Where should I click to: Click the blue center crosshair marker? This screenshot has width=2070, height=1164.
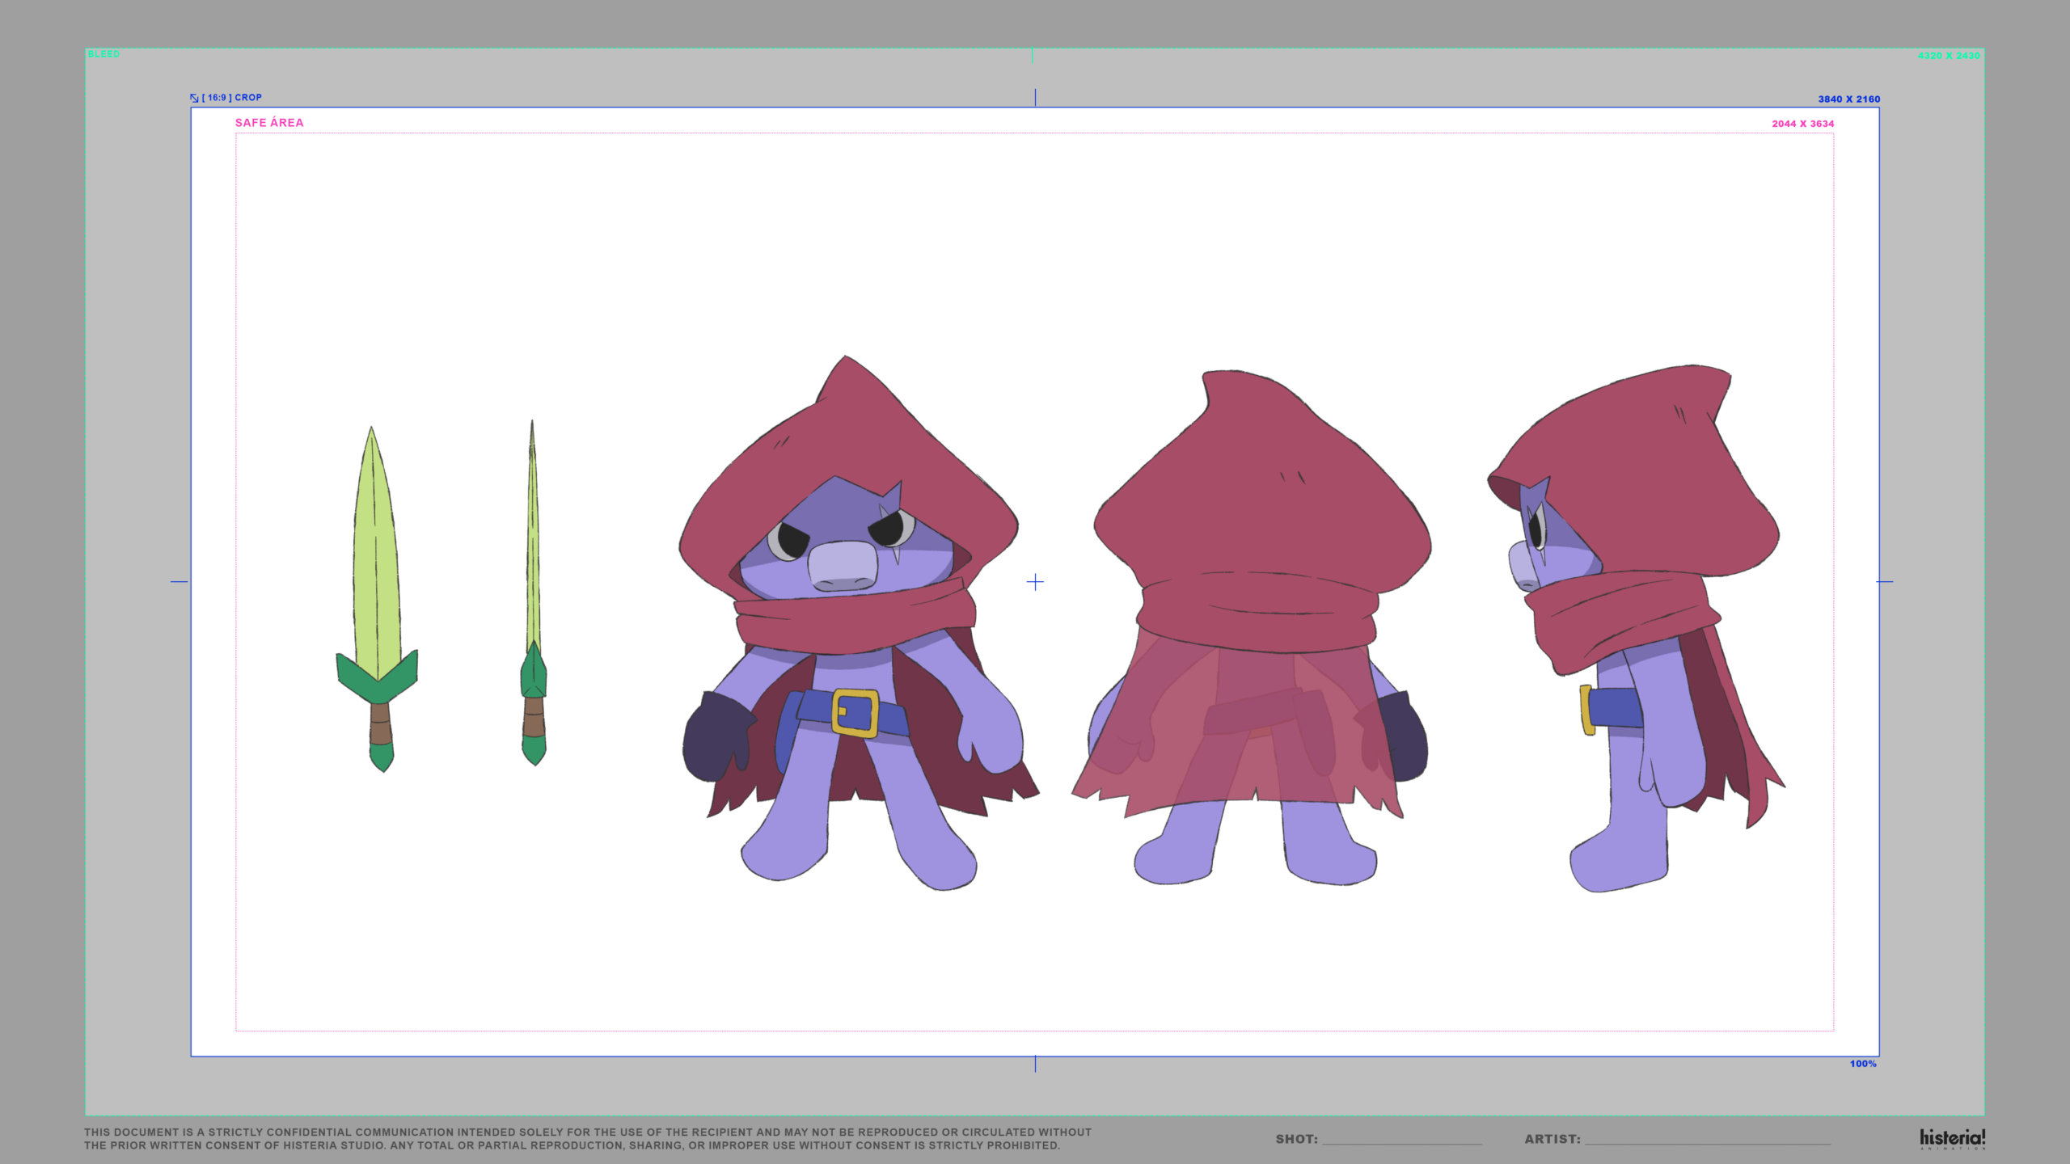click(1035, 582)
